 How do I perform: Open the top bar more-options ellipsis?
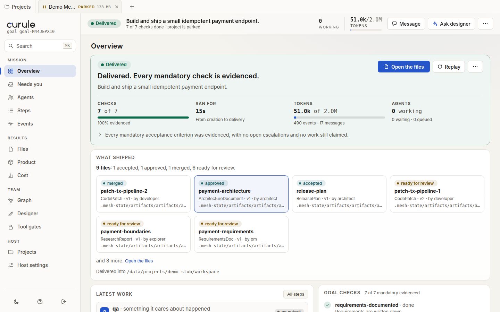point(485,24)
